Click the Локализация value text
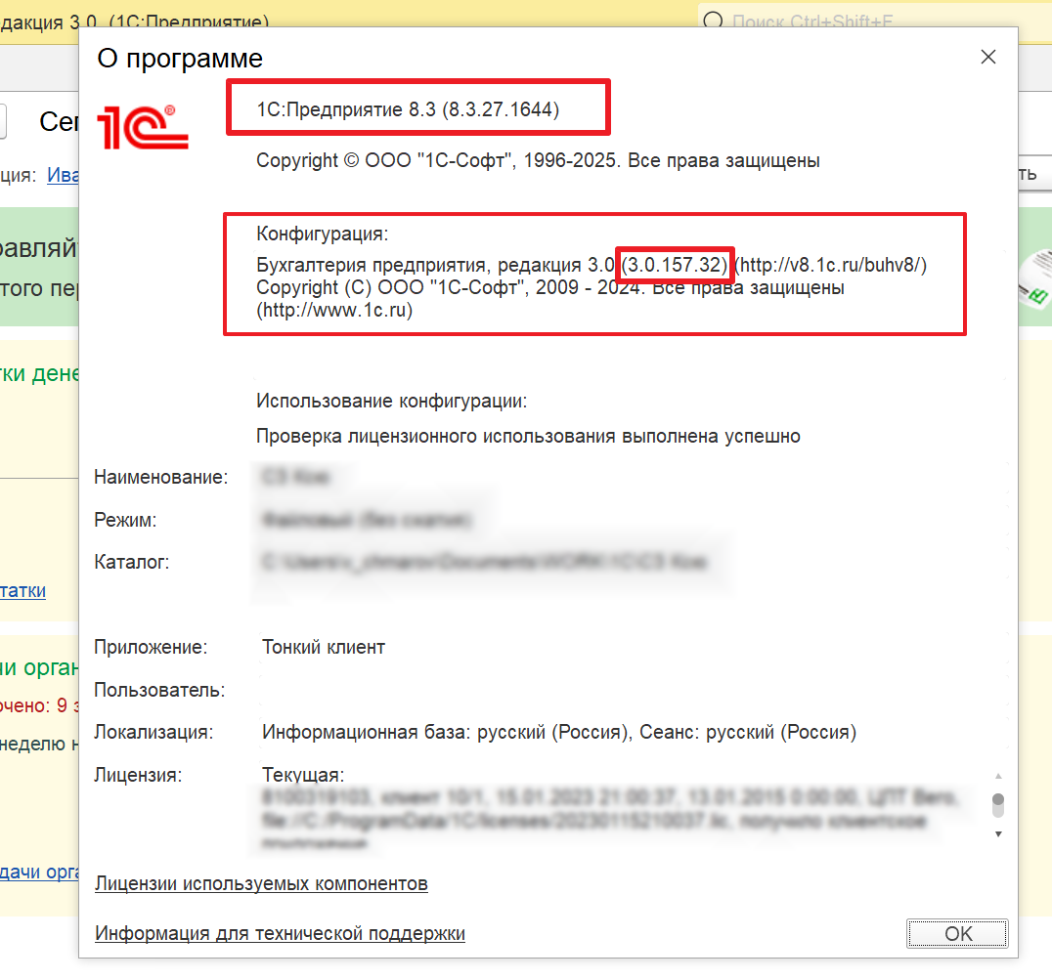This screenshot has height=980, width=1052. click(558, 732)
